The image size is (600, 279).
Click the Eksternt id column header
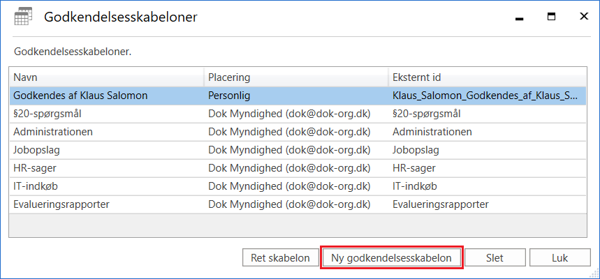click(487, 77)
